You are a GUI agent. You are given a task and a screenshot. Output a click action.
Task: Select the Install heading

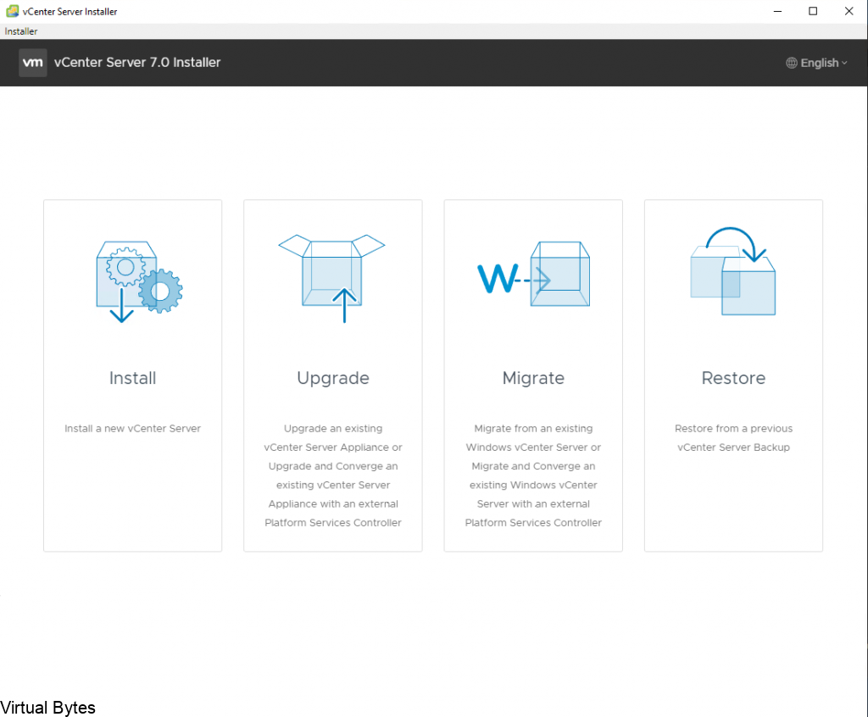[x=133, y=378]
